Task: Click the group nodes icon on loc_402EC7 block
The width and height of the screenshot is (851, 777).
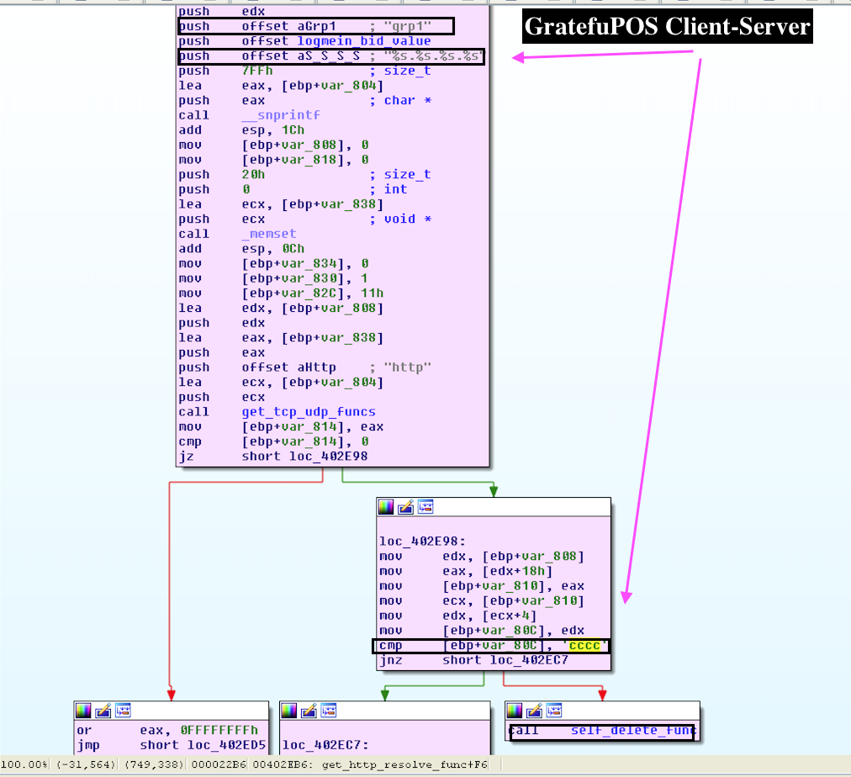Action: (x=329, y=711)
